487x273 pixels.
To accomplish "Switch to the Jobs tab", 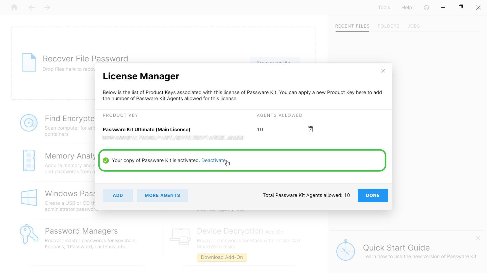I will (414, 26).
